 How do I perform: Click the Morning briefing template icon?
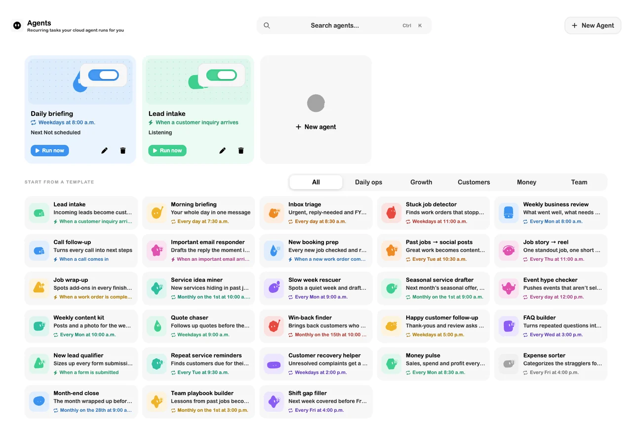tap(157, 213)
